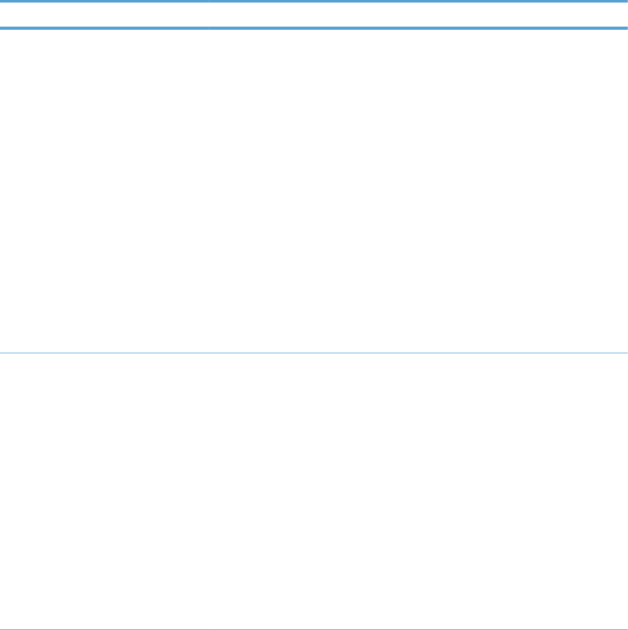This screenshot has width=628, height=630.
Task: Click top blue border above right column
Action: [x=418, y=2]
